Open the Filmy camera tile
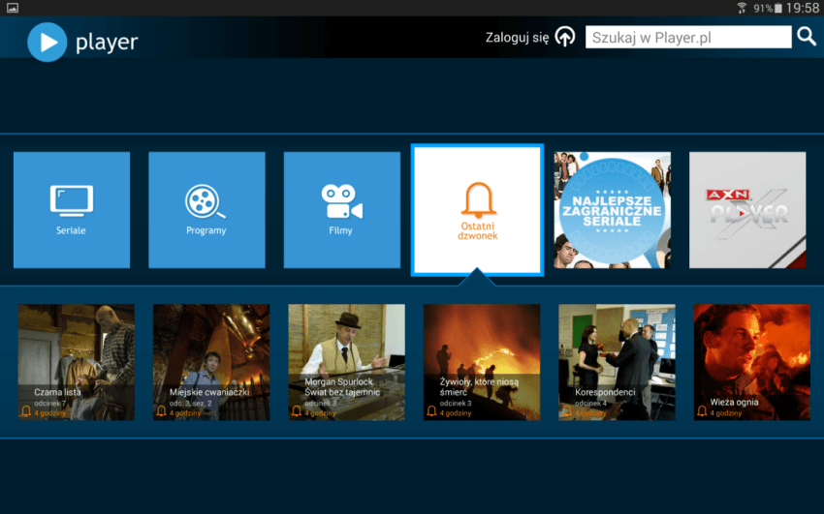This screenshot has width=824, height=514. click(341, 209)
